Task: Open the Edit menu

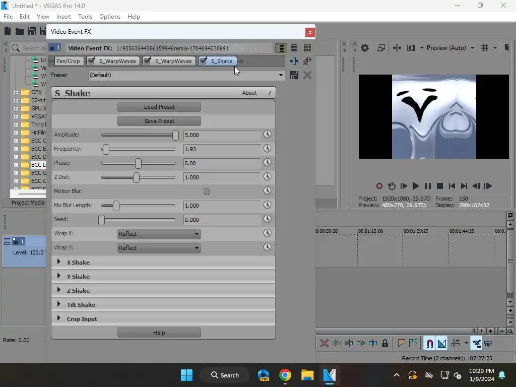Action: [25, 17]
